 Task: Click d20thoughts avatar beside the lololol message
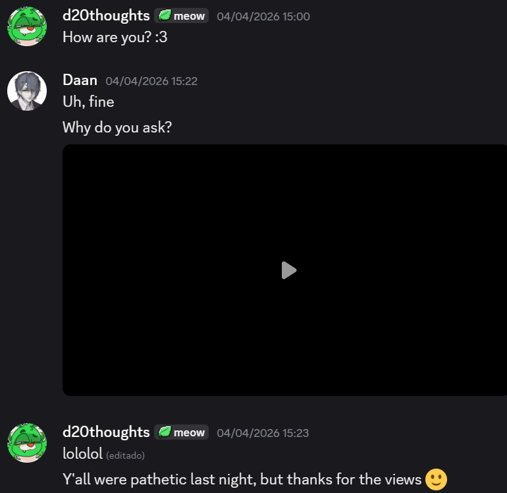pyautogui.click(x=27, y=443)
